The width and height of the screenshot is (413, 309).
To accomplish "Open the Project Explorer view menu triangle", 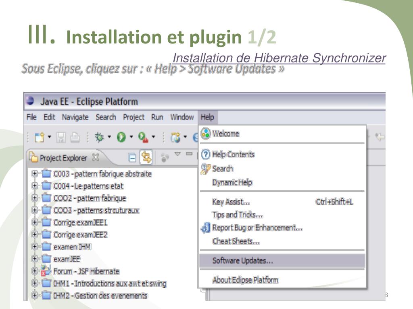I will [178, 154].
